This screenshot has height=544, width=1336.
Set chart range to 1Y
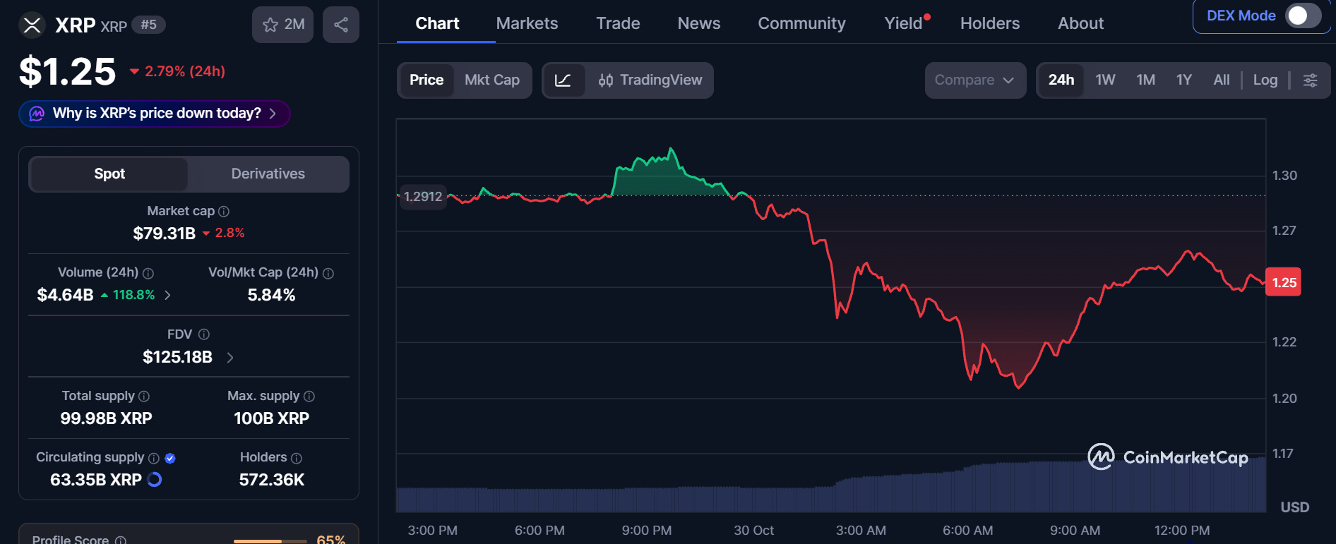1184,80
